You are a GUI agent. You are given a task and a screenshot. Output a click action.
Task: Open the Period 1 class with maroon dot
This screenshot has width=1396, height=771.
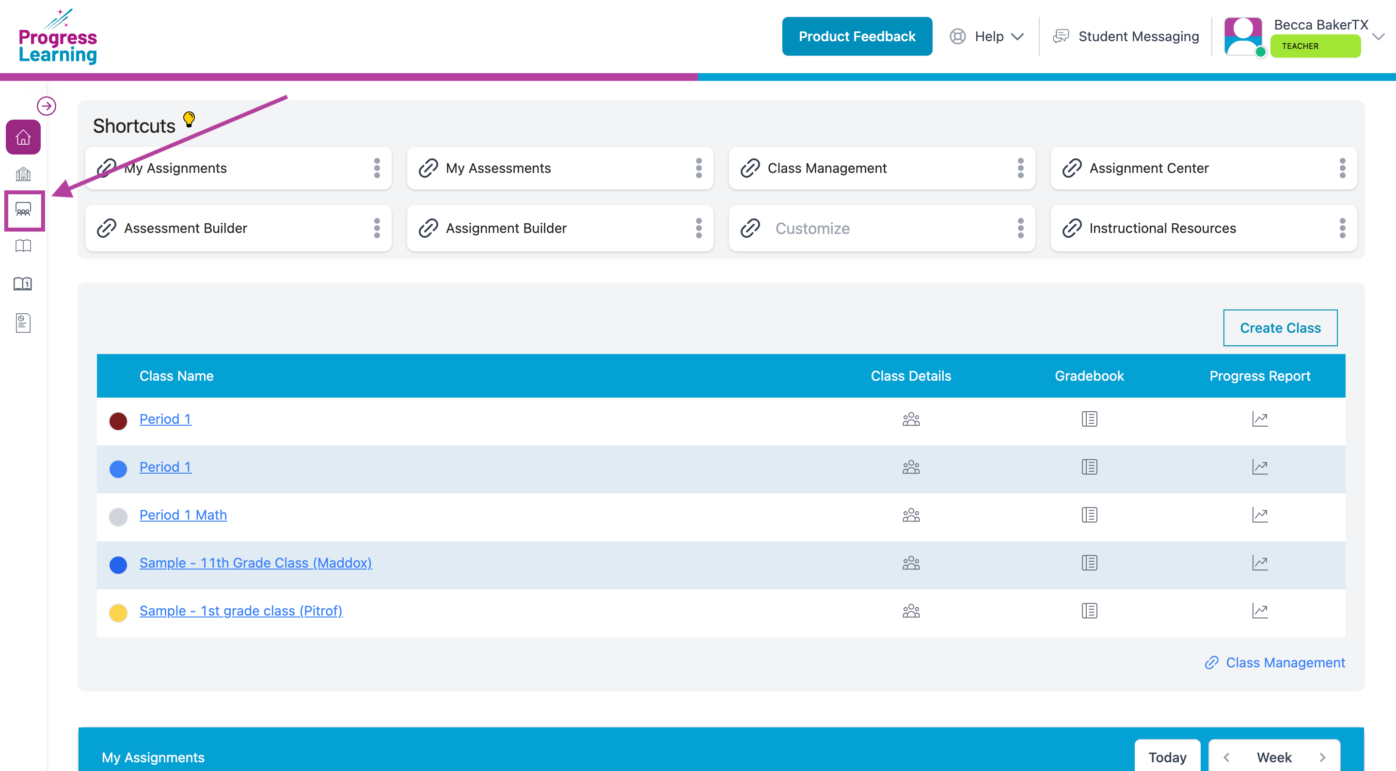coord(165,419)
